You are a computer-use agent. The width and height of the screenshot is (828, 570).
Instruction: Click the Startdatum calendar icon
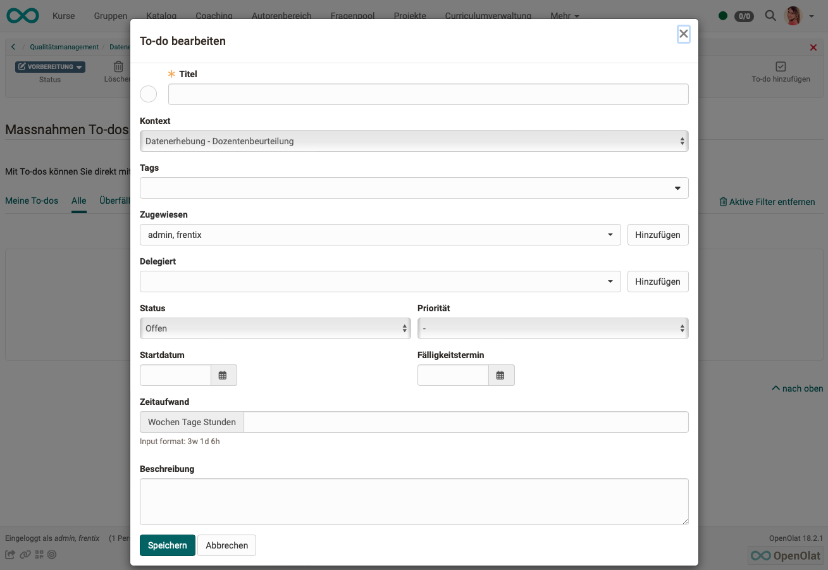coord(223,375)
